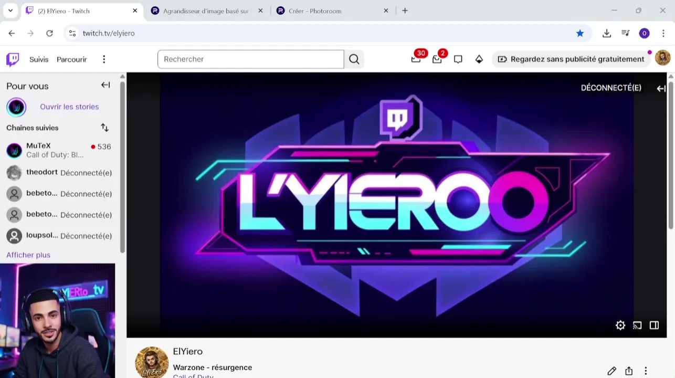
Task: Toggle the bookmark star for this page
Action: (580, 33)
